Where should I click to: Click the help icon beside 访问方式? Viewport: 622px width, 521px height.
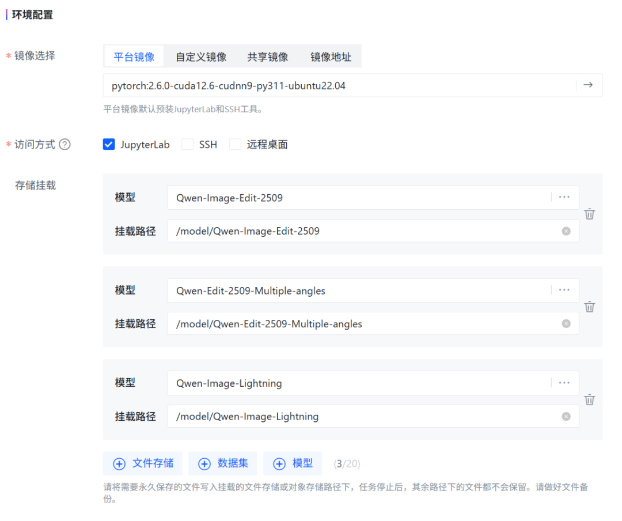(x=65, y=145)
